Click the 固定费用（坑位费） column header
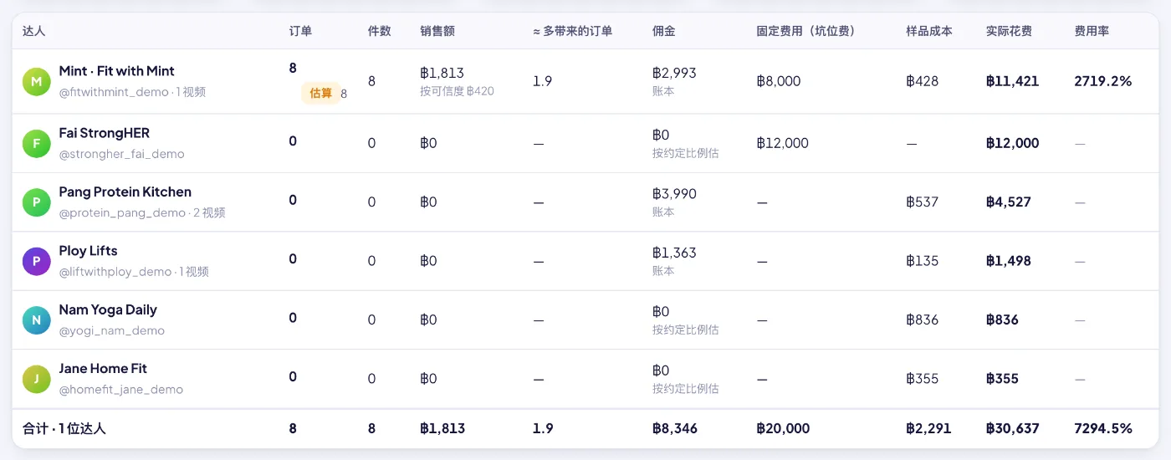Screen dimensions: 1171x460 click(805, 31)
